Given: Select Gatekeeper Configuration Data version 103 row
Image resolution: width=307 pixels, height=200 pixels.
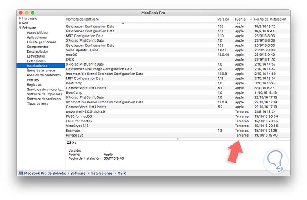Looking at the screenshot, I should click(x=177, y=45).
